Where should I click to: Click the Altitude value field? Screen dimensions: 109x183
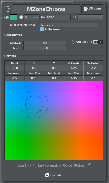coord(45,43)
